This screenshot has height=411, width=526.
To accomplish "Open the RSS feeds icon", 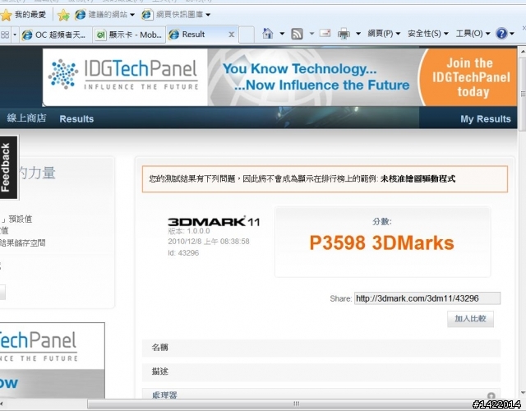I will [x=297, y=34].
